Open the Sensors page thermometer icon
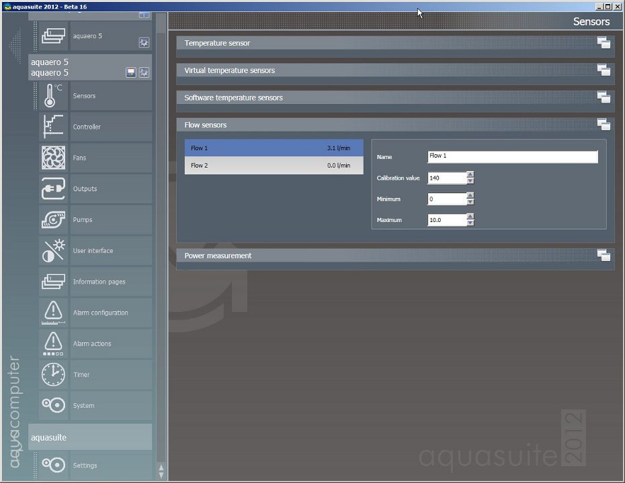The image size is (625, 483). (53, 96)
